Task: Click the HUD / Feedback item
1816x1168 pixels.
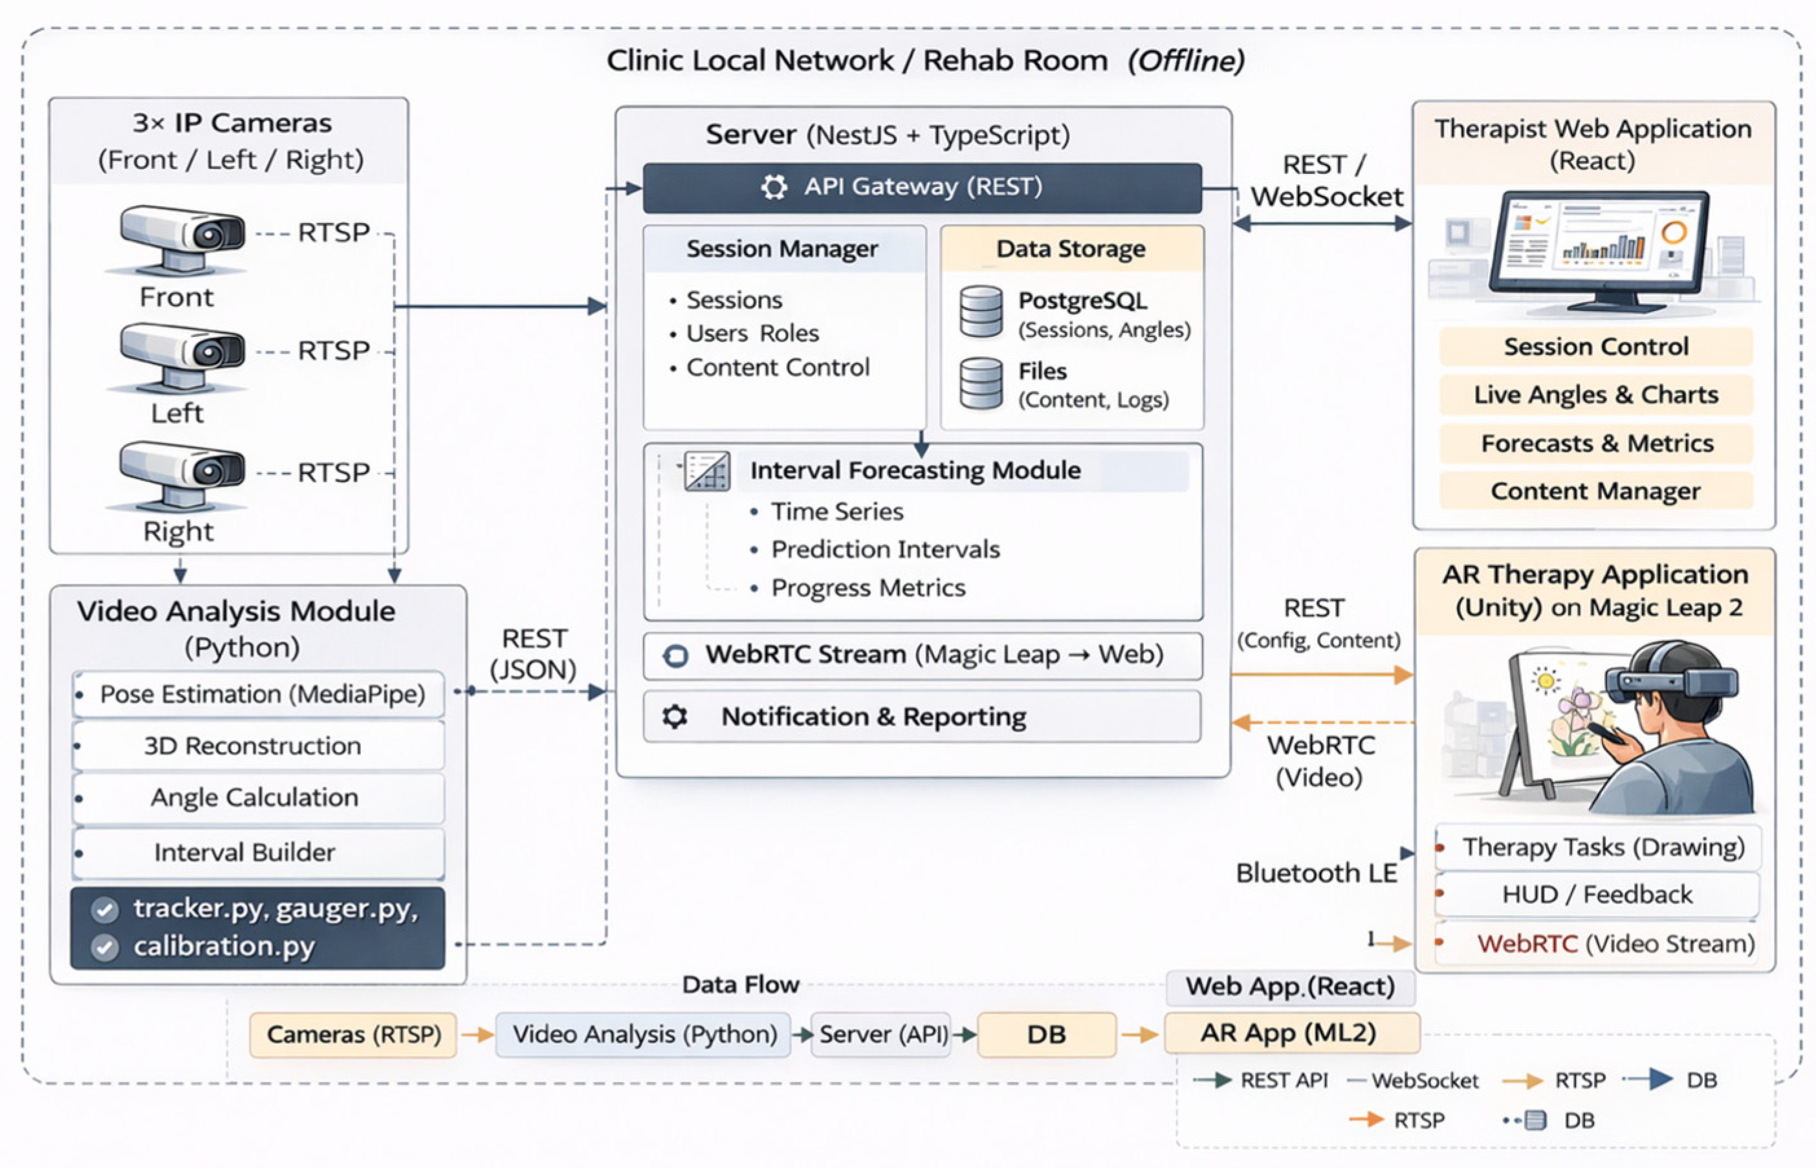Action: (x=1597, y=895)
